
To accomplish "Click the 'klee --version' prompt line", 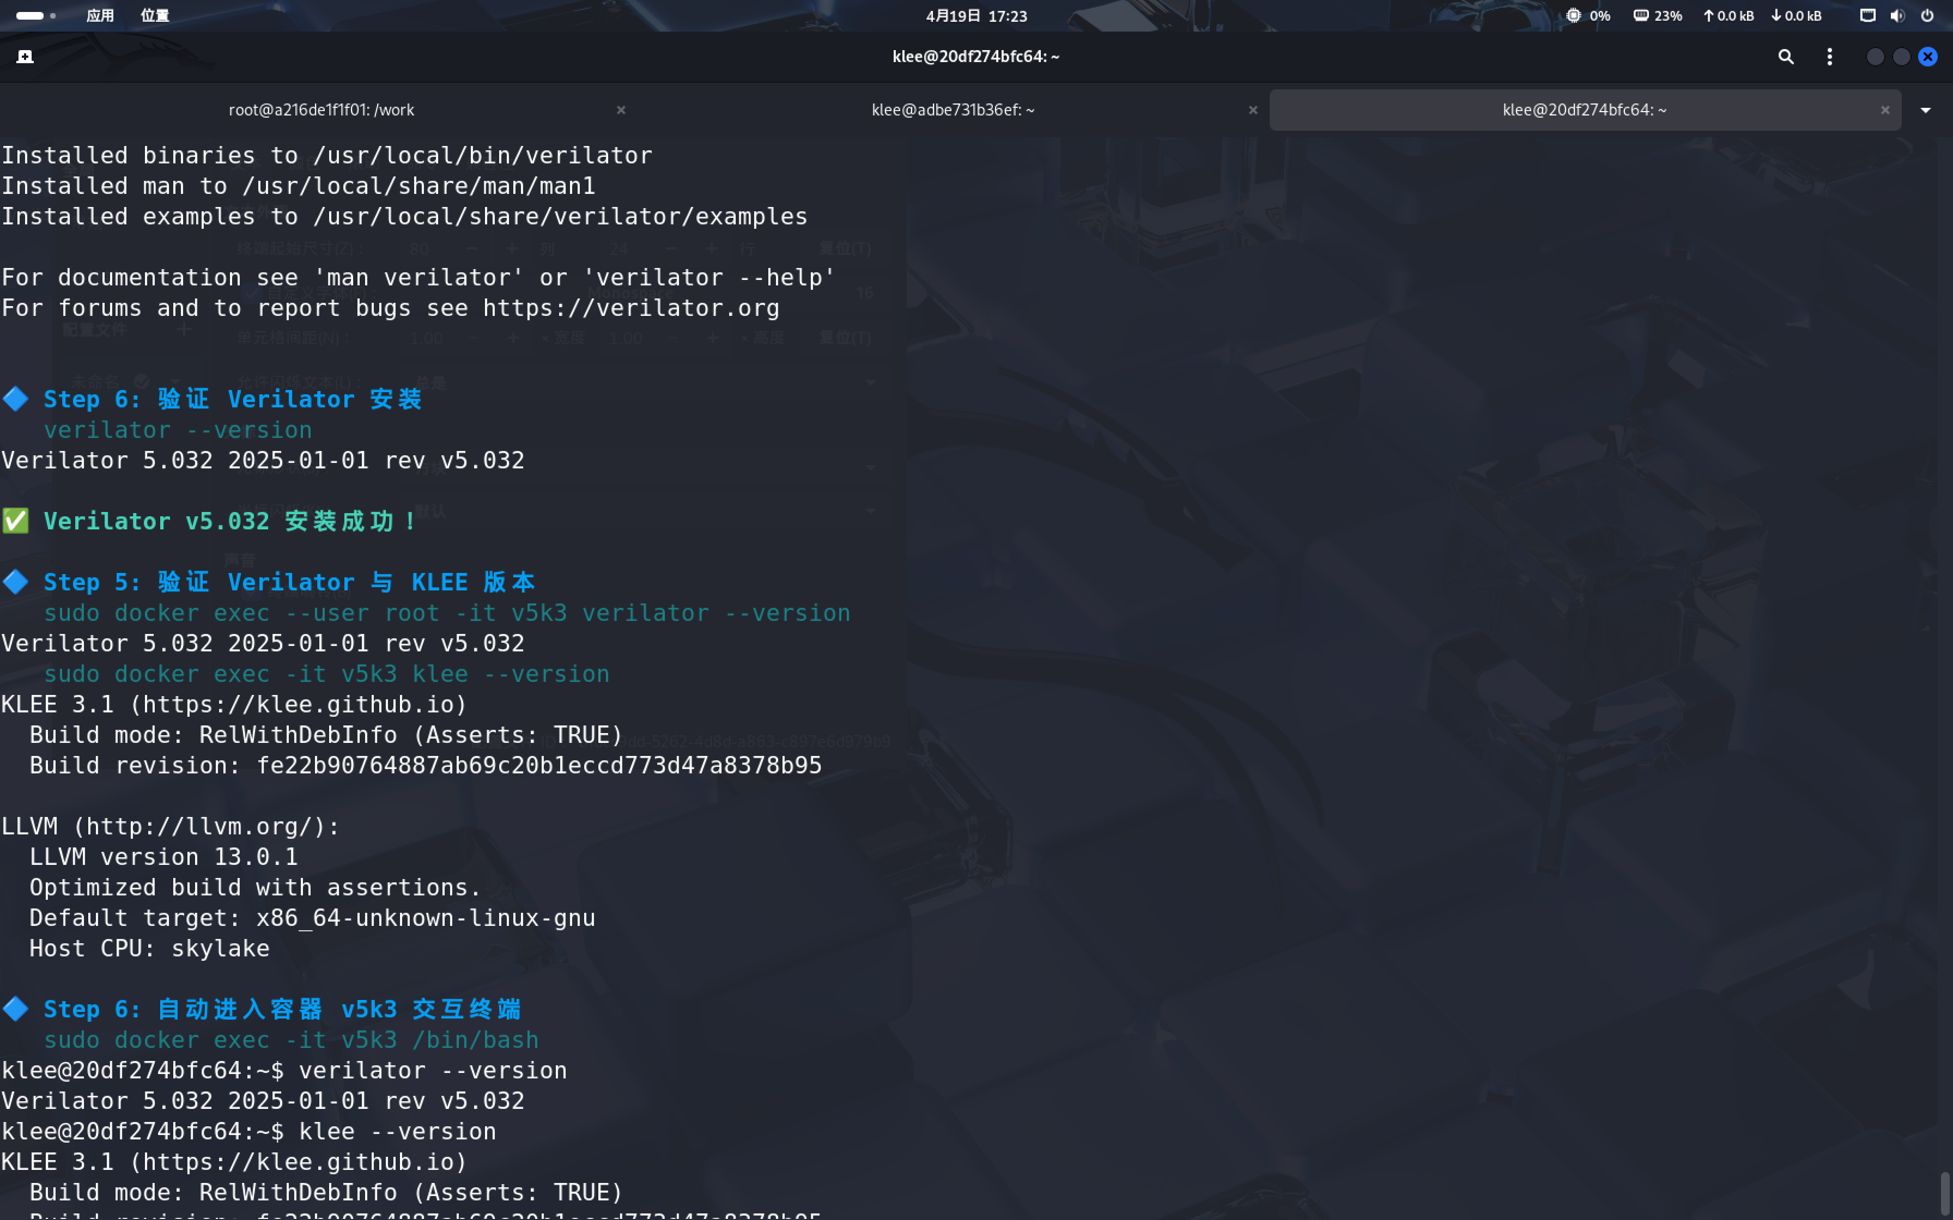I will click(x=248, y=1131).
